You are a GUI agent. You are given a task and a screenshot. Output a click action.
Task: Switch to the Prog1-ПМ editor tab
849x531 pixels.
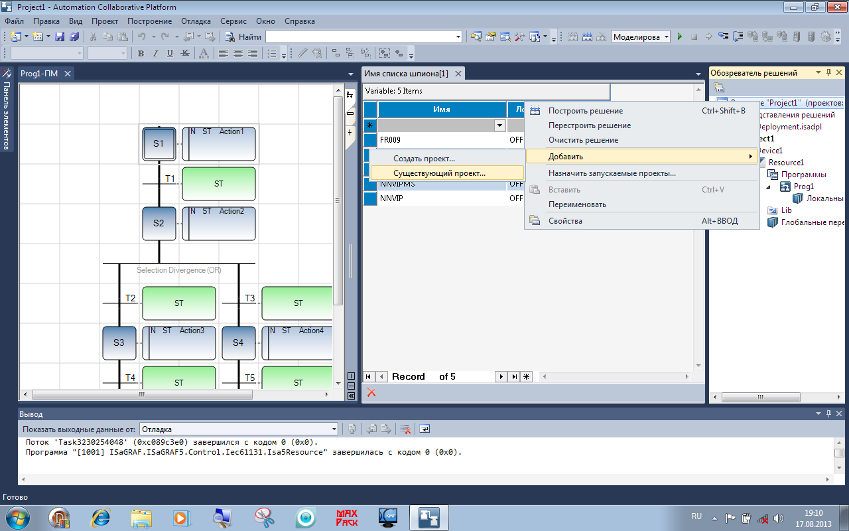[39, 73]
